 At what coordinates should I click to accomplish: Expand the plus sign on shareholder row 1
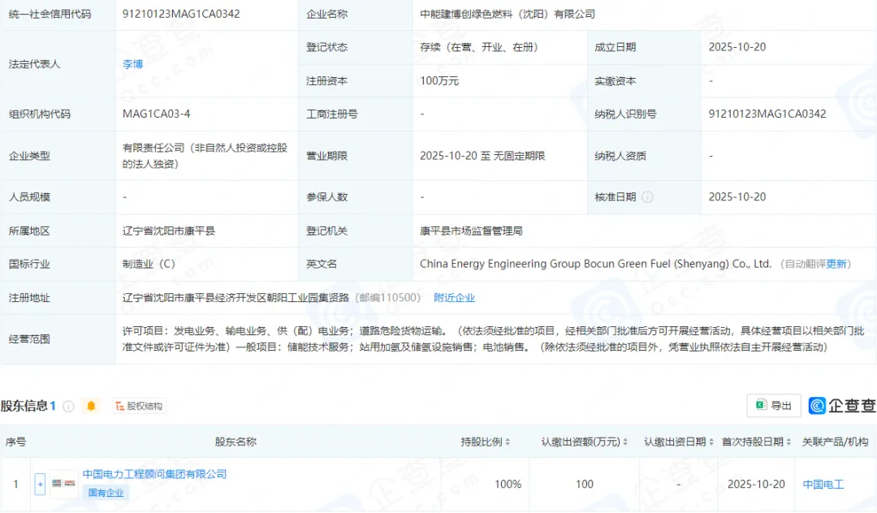[x=40, y=484]
